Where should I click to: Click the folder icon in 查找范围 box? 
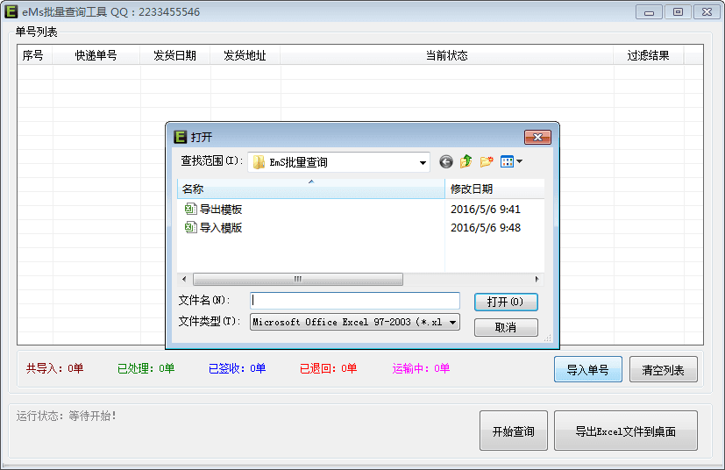tap(259, 162)
